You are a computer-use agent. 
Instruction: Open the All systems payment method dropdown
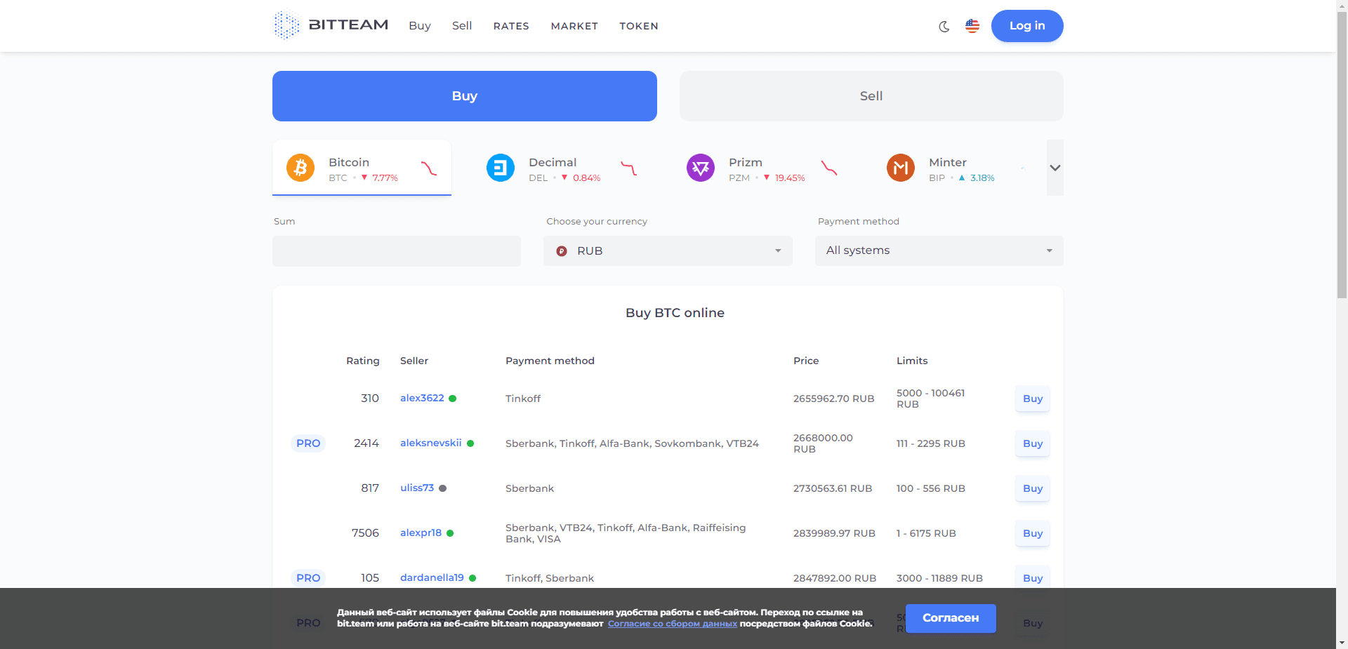pyautogui.click(x=939, y=250)
